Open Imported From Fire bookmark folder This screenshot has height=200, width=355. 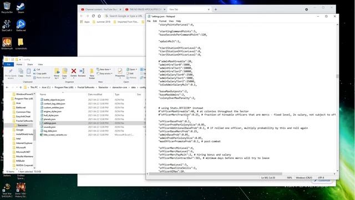(126, 22)
